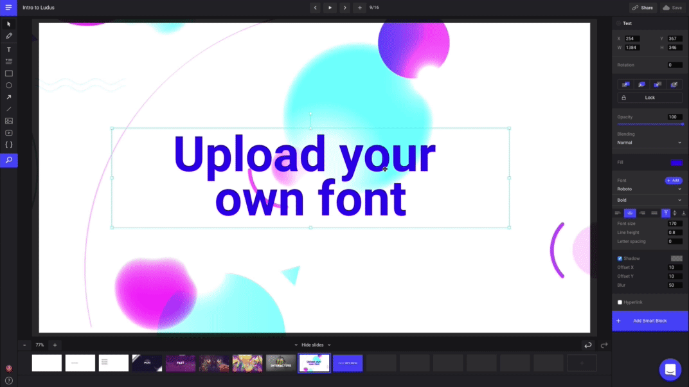Open the blue Fill color swatch
Screen dimensions: 689x387
[676, 163]
